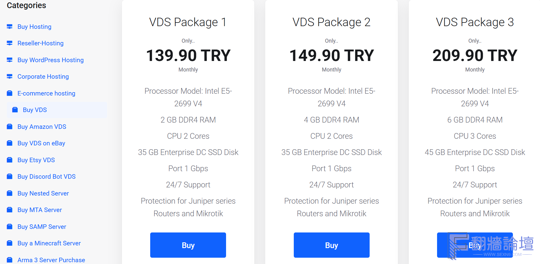540x264 pixels.
Task: Open Buy Nested Server link
Action: click(x=43, y=193)
